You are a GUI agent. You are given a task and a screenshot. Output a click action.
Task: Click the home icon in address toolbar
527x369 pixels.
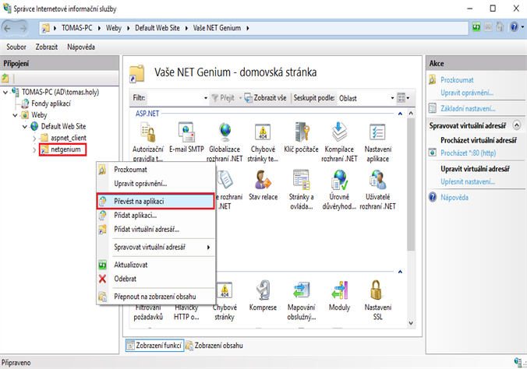[500, 27]
